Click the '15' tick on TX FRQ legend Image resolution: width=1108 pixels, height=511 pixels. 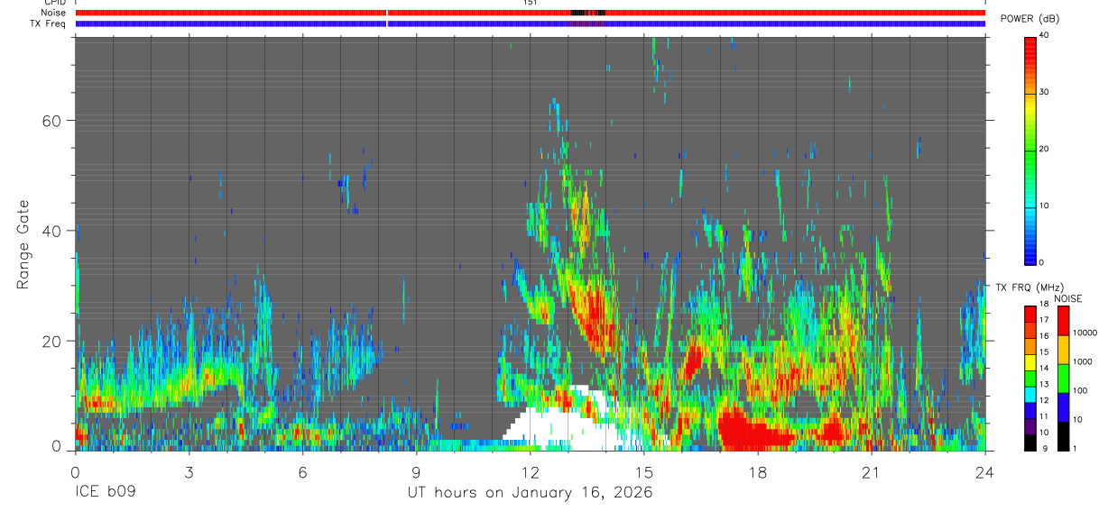point(1044,352)
